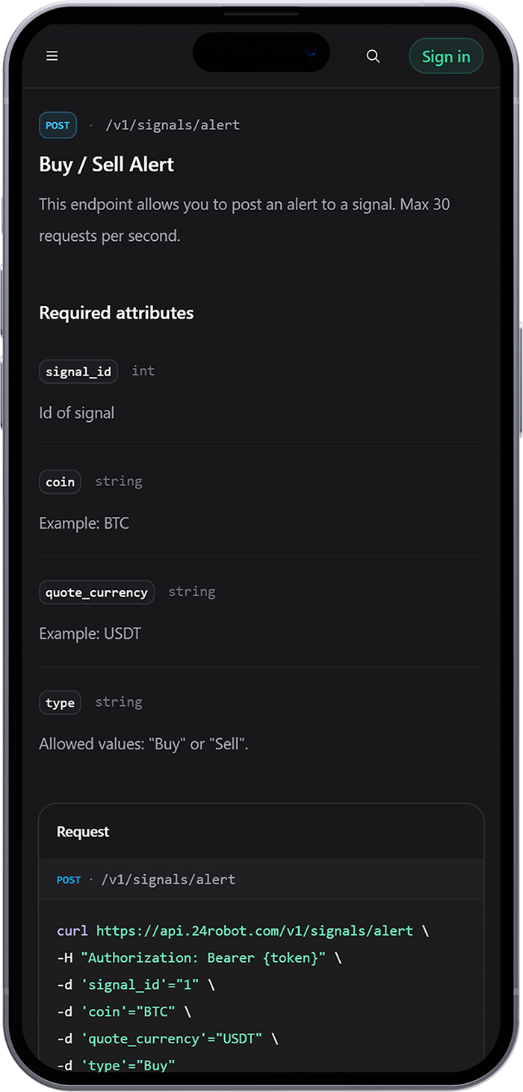Click the POST label in the Request panel
523x1092 pixels.
point(69,880)
